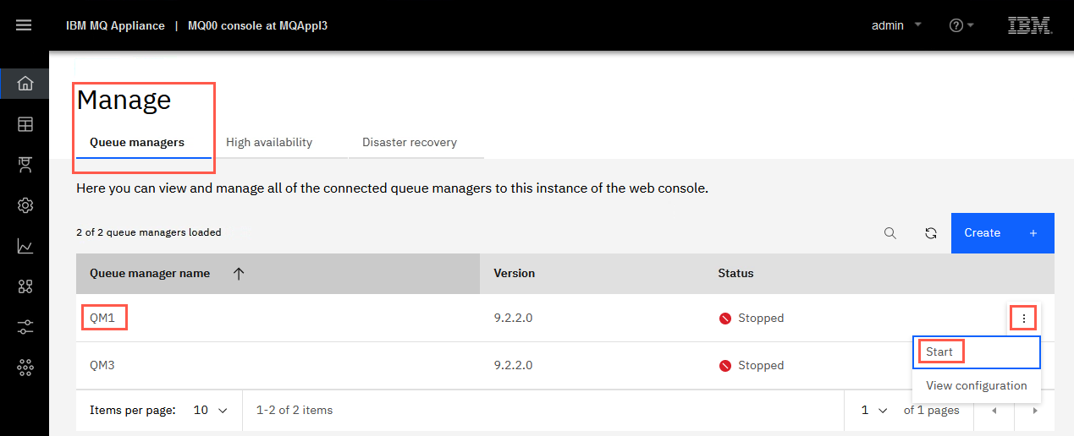The height and width of the screenshot is (436, 1074).
Task: Change Items per page dropdown
Action: click(211, 411)
